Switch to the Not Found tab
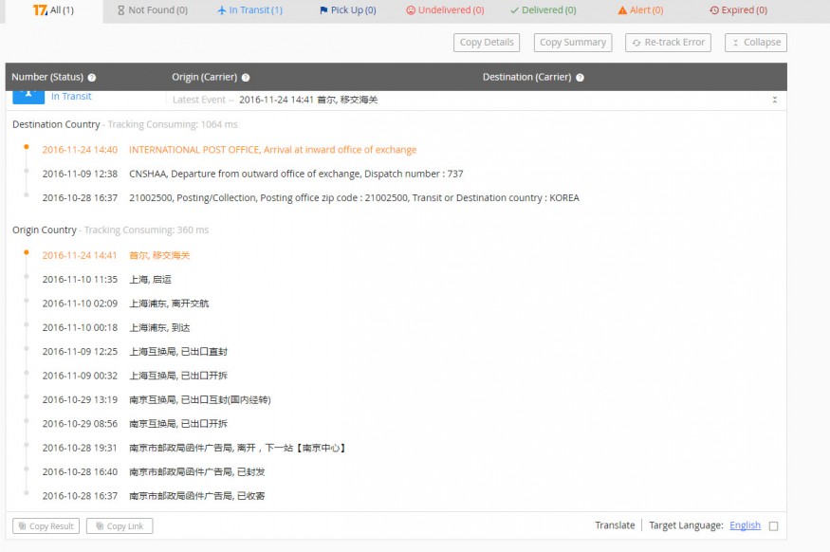This screenshot has width=830, height=552. [152, 10]
